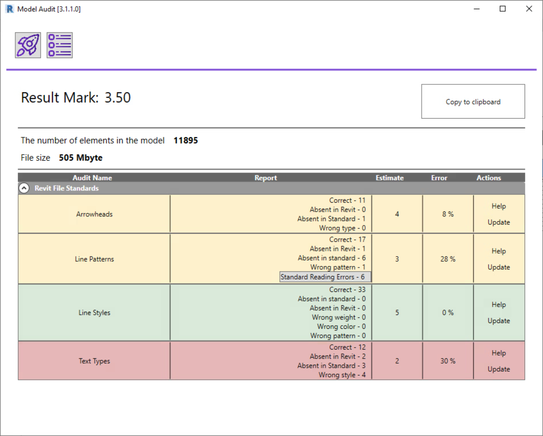The image size is (543, 436).
Task: Click the Audit Name column header
Action: point(92,178)
